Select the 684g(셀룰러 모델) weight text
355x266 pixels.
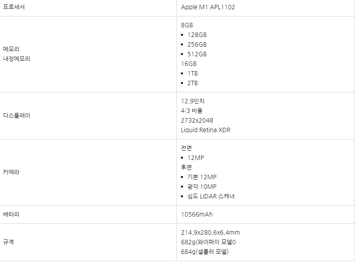point(205,252)
